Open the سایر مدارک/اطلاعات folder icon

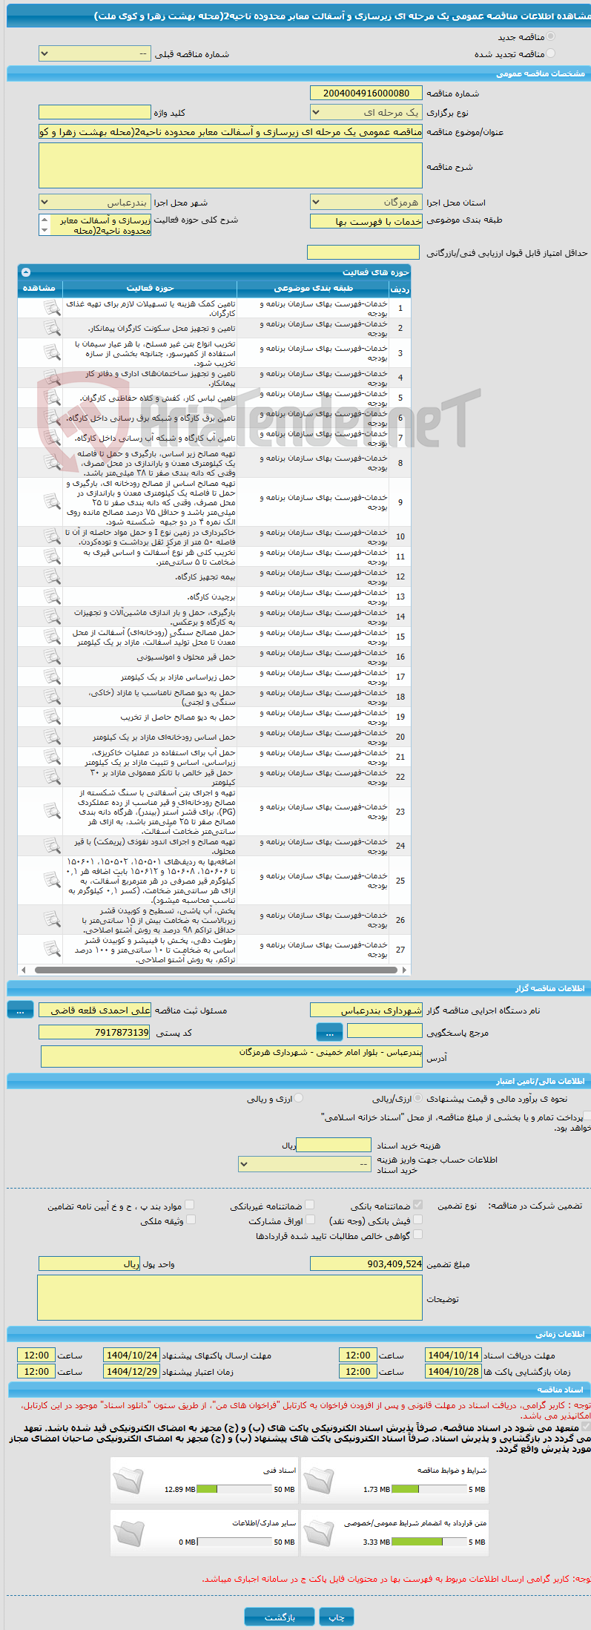pos(128,1532)
